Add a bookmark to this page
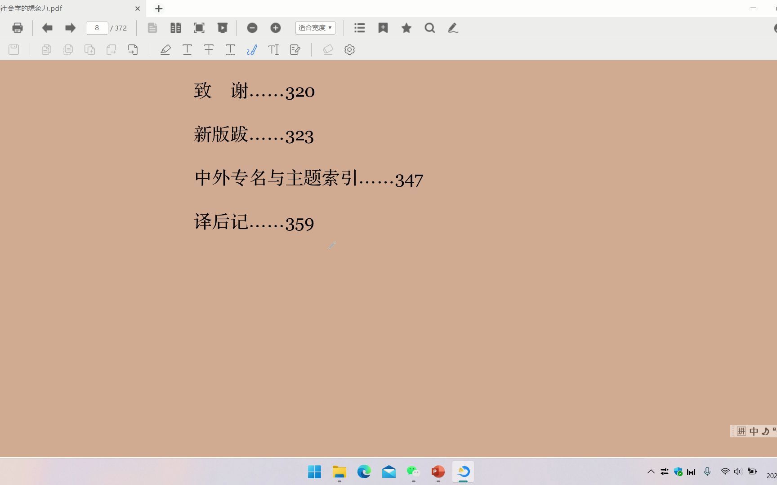The height and width of the screenshot is (485, 777). [x=383, y=28]
